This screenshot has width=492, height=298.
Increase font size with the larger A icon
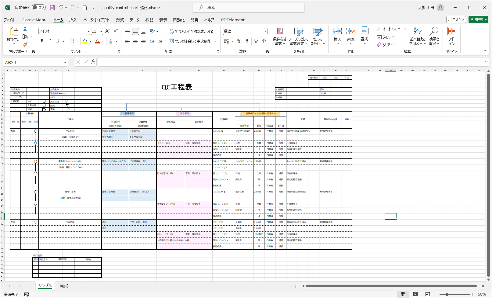pyautogui.click(x=107, y=31)
